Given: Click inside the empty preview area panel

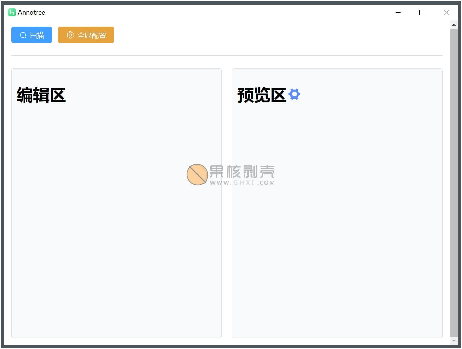Looking at the screenshot, I should [337, 240].
